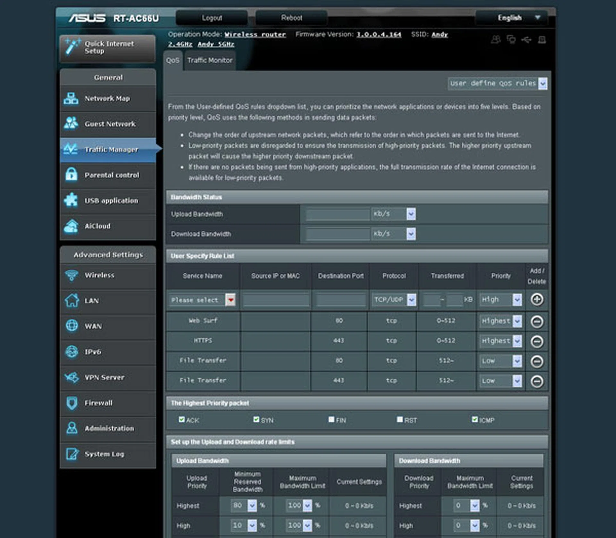
Task: Click the Reboot button
Action: pyautogui.click(x=291, y=18)
